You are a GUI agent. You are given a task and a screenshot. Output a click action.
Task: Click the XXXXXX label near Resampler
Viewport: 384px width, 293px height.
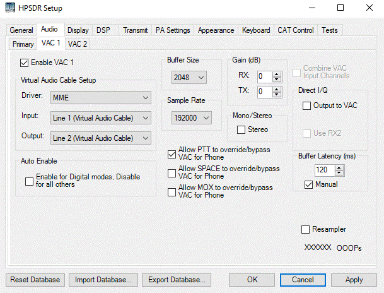(x=318, y=248)
